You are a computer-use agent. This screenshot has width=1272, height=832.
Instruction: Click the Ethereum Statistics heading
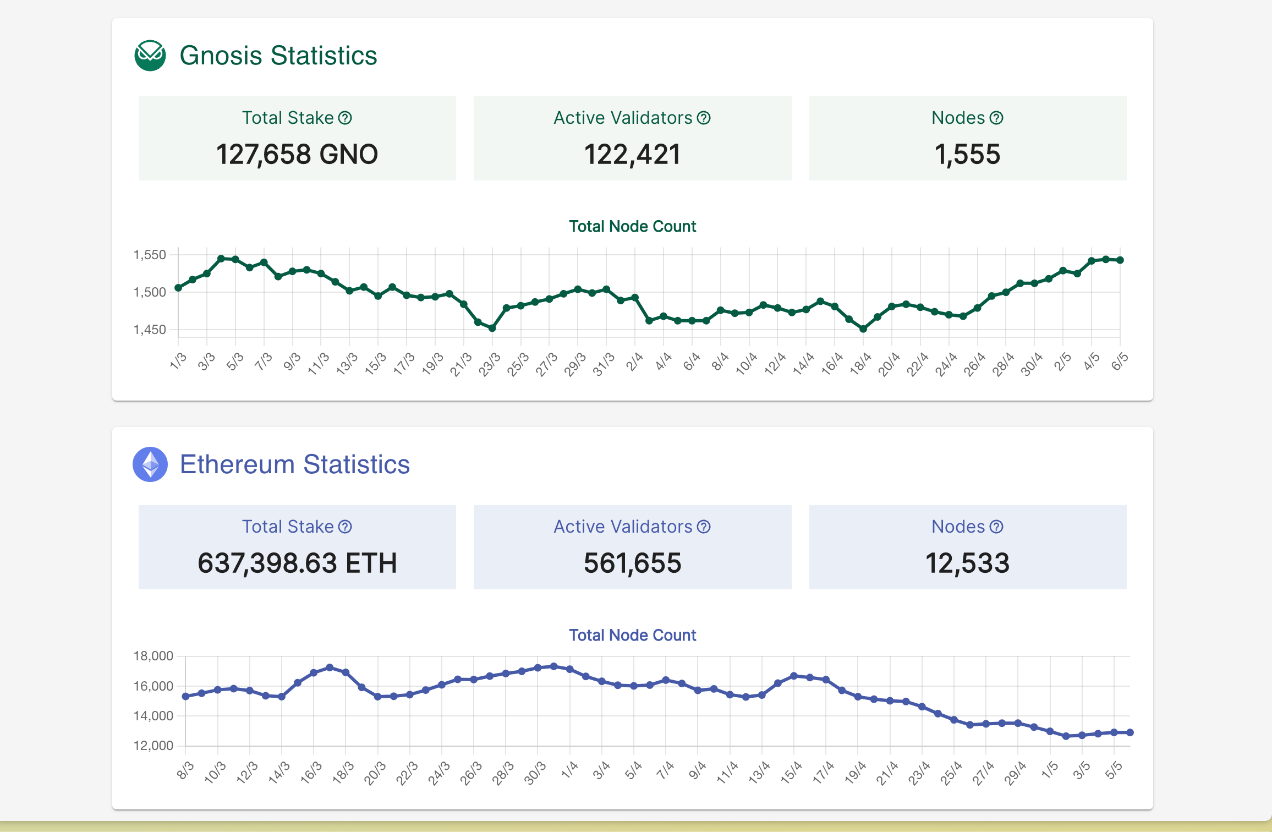[295, 464]
